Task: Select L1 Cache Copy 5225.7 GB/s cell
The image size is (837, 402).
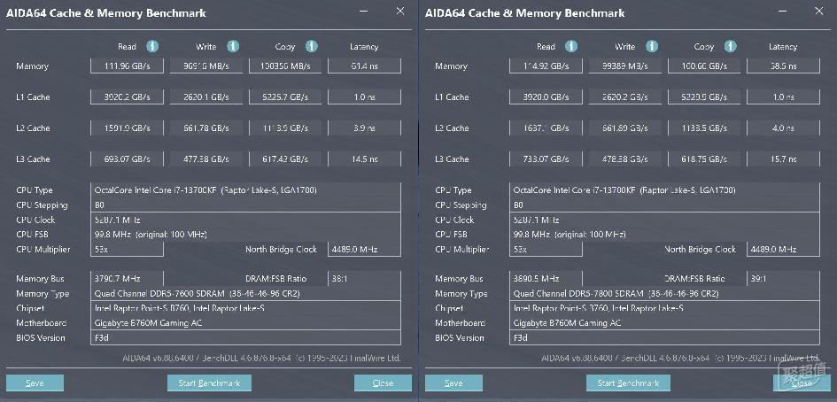Action: pos(285,97)
